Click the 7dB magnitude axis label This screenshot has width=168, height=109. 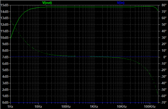click(5, 57)
